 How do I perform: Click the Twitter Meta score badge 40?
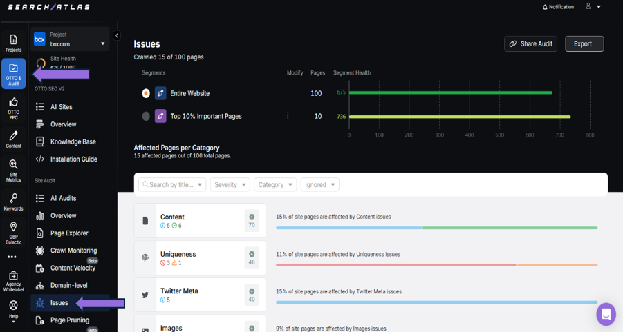pos(252,295)
